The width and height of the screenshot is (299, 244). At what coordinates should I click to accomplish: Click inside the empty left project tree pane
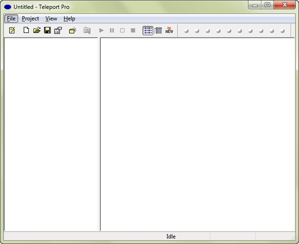tap(50, 133)
